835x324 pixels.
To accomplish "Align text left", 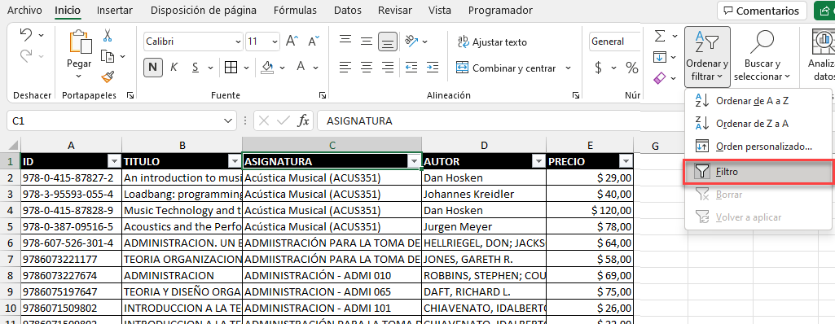I will [x=346, y=68].
